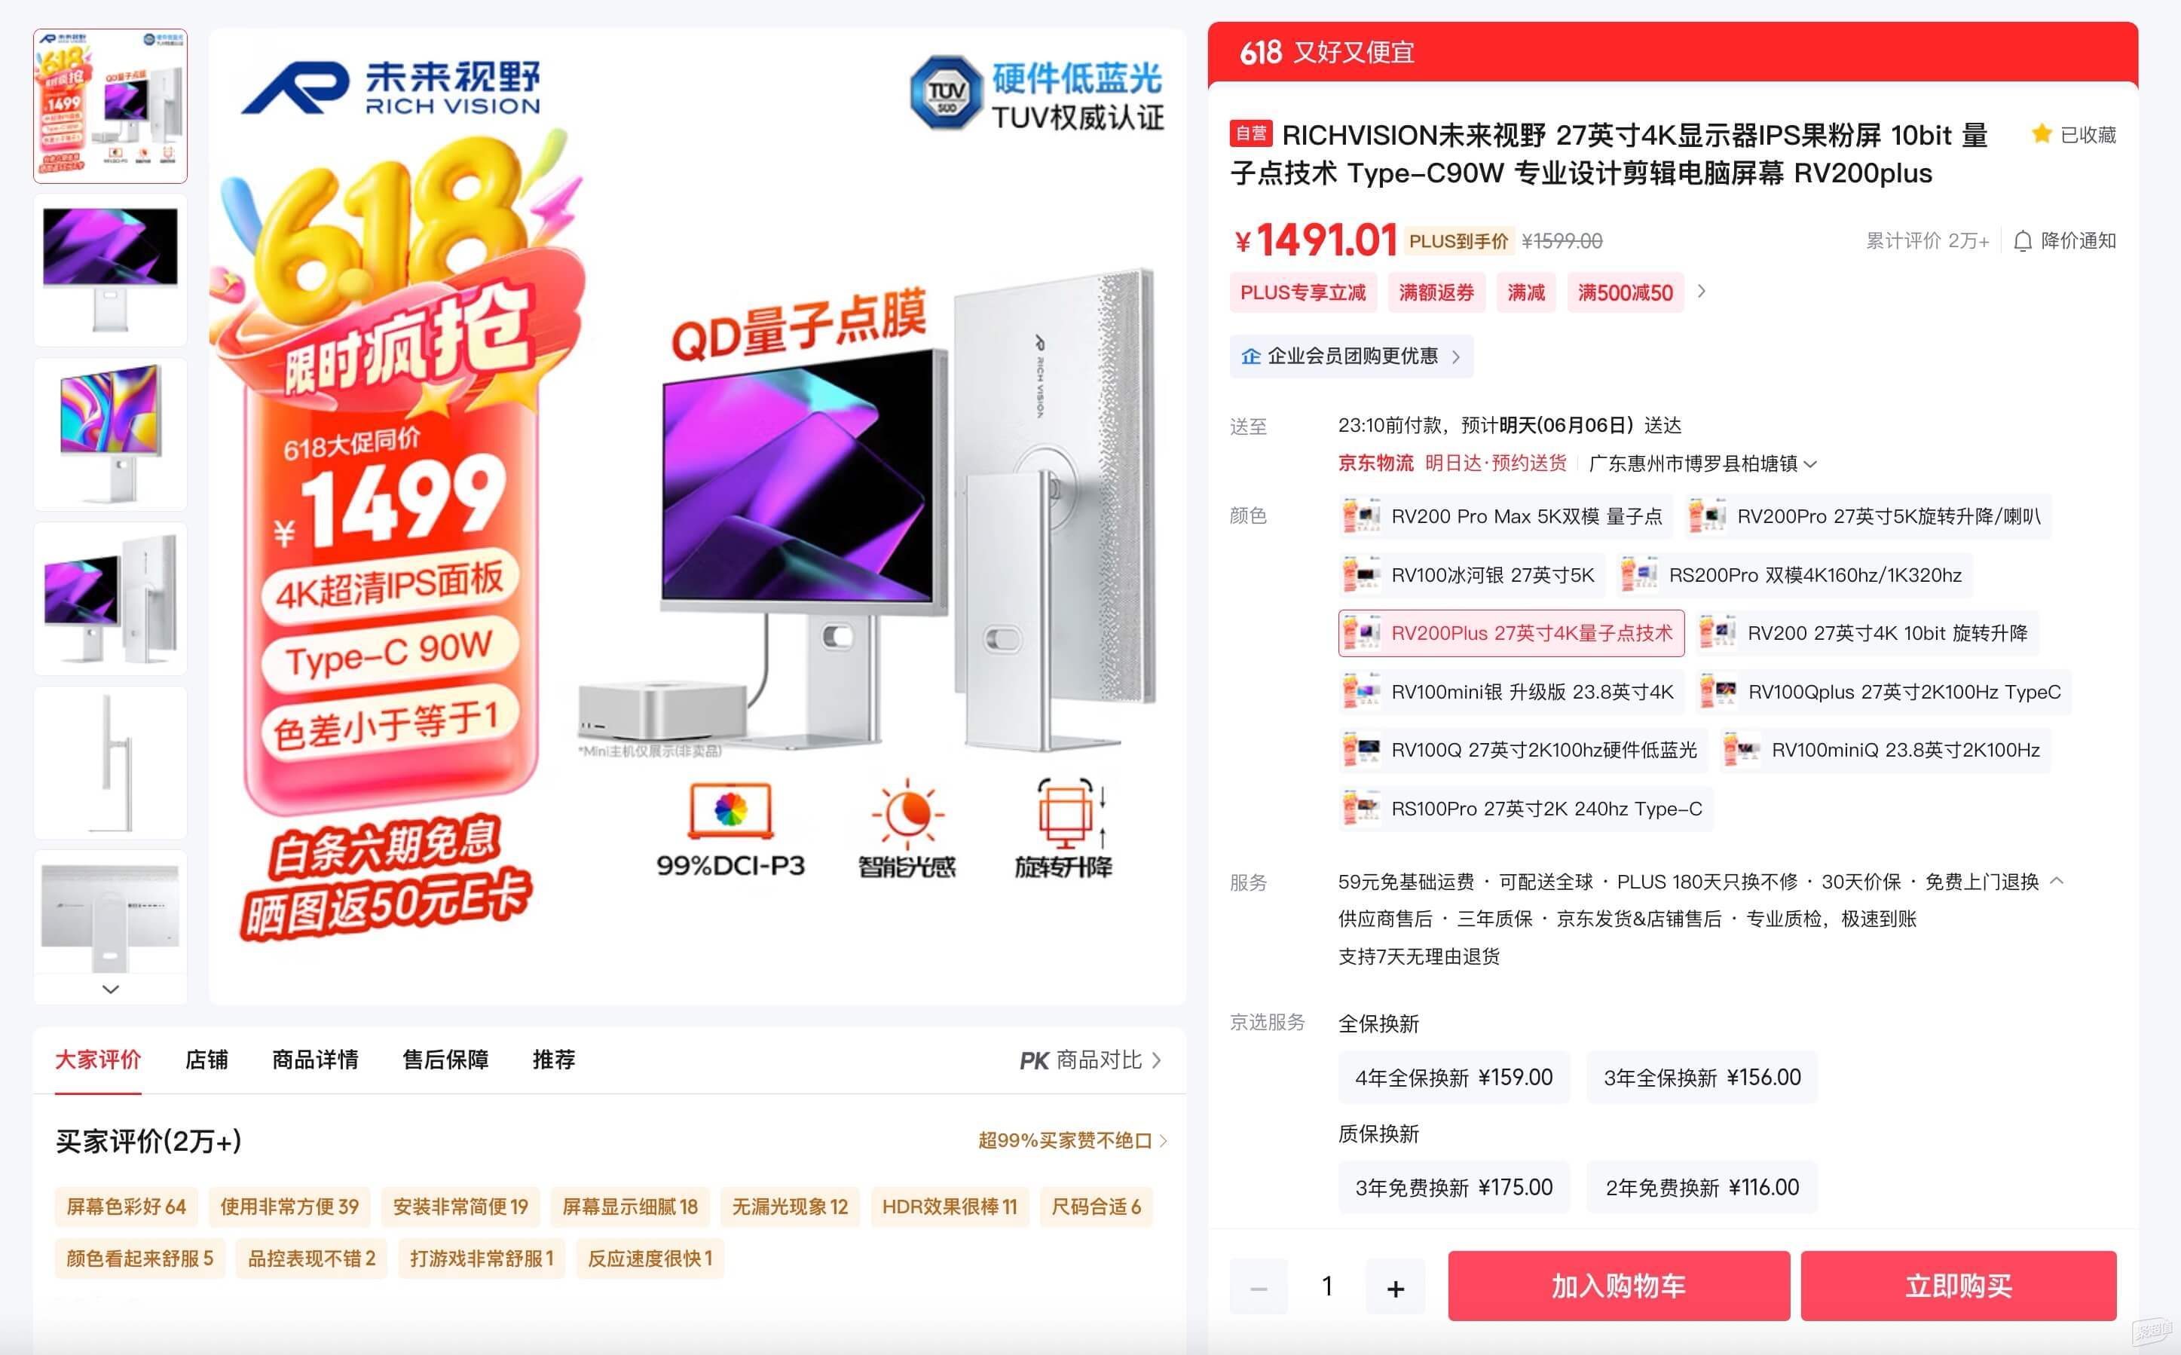2181x1355 pixels.
Task: Expand more promotions arrow beside 满500减50
Action: click(x=1702, y=292)
